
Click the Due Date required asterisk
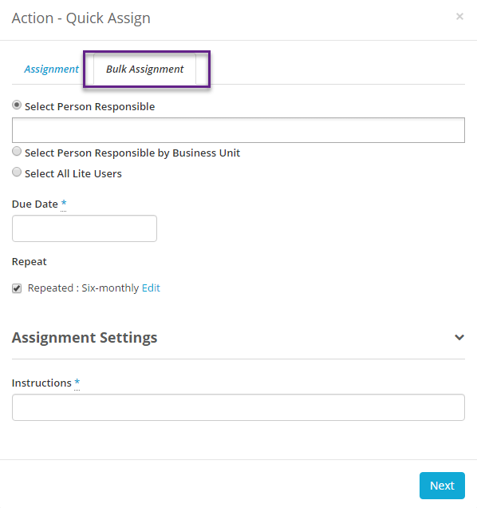pos(64,204)
